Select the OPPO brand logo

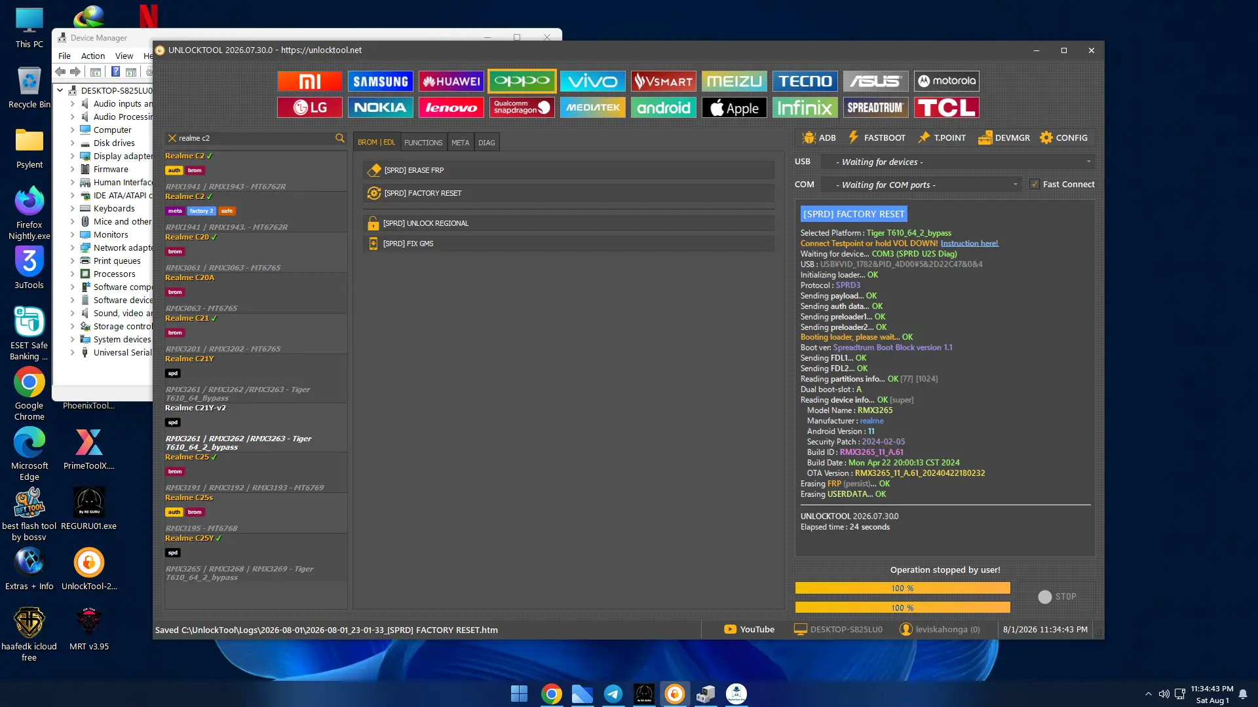[522, 81]
